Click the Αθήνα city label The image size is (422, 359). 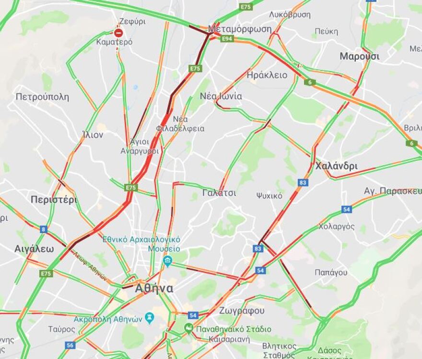pos(154,288)
